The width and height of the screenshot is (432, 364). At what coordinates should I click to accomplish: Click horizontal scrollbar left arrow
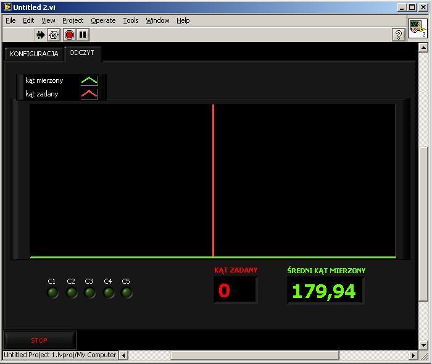tap(123, 355)
